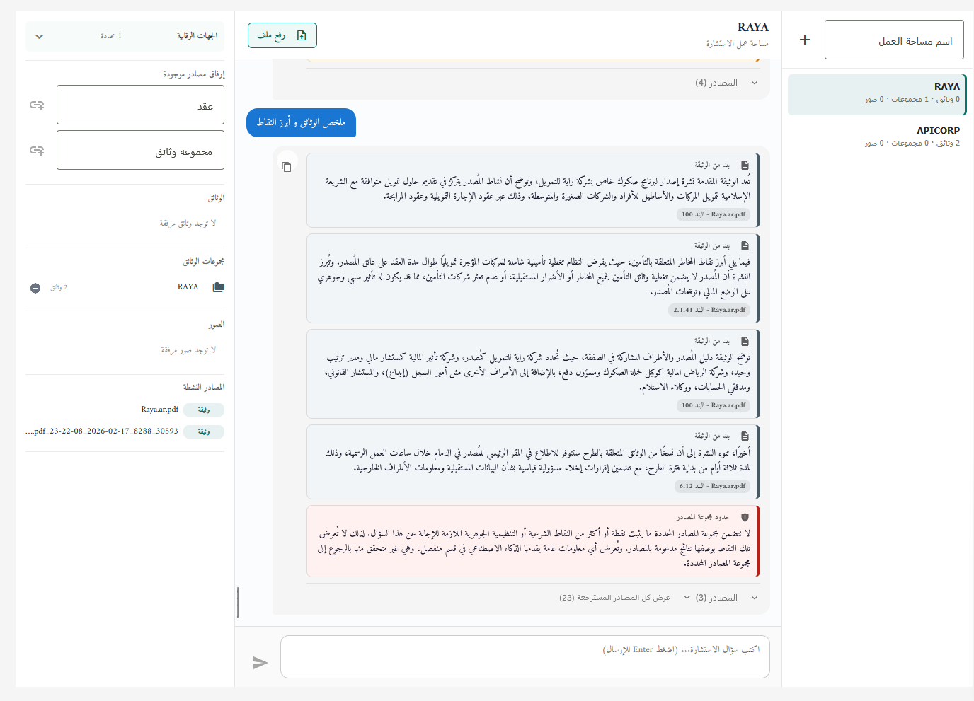Remove RAYA group with the minus icon
Screen dimensions: 974x701
[x=35, y=288]
